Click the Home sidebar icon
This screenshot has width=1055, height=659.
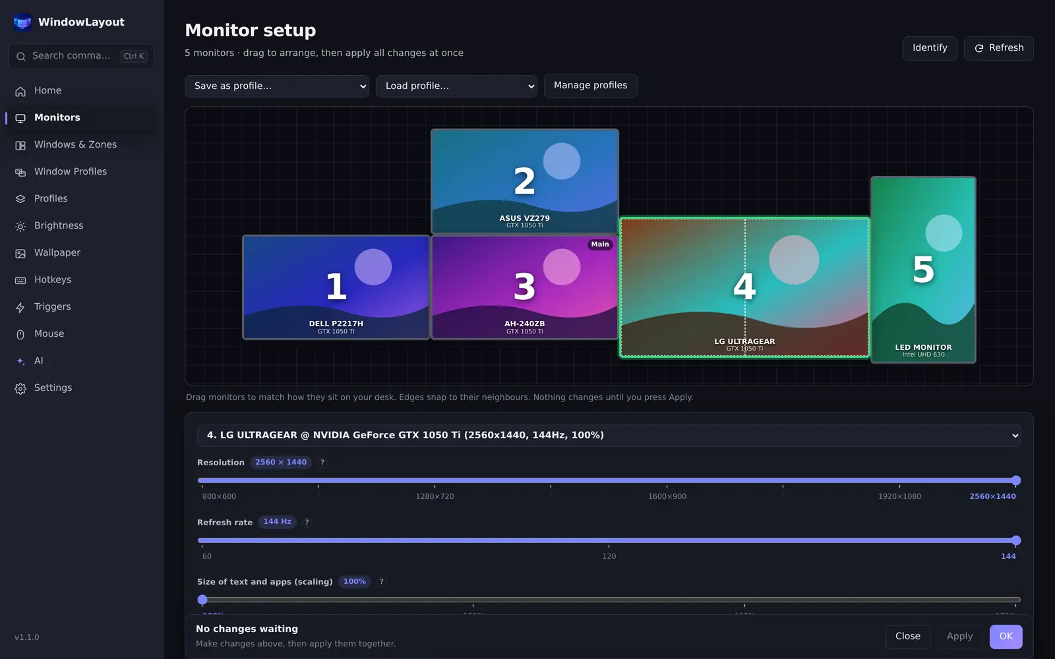pos(20,91)
